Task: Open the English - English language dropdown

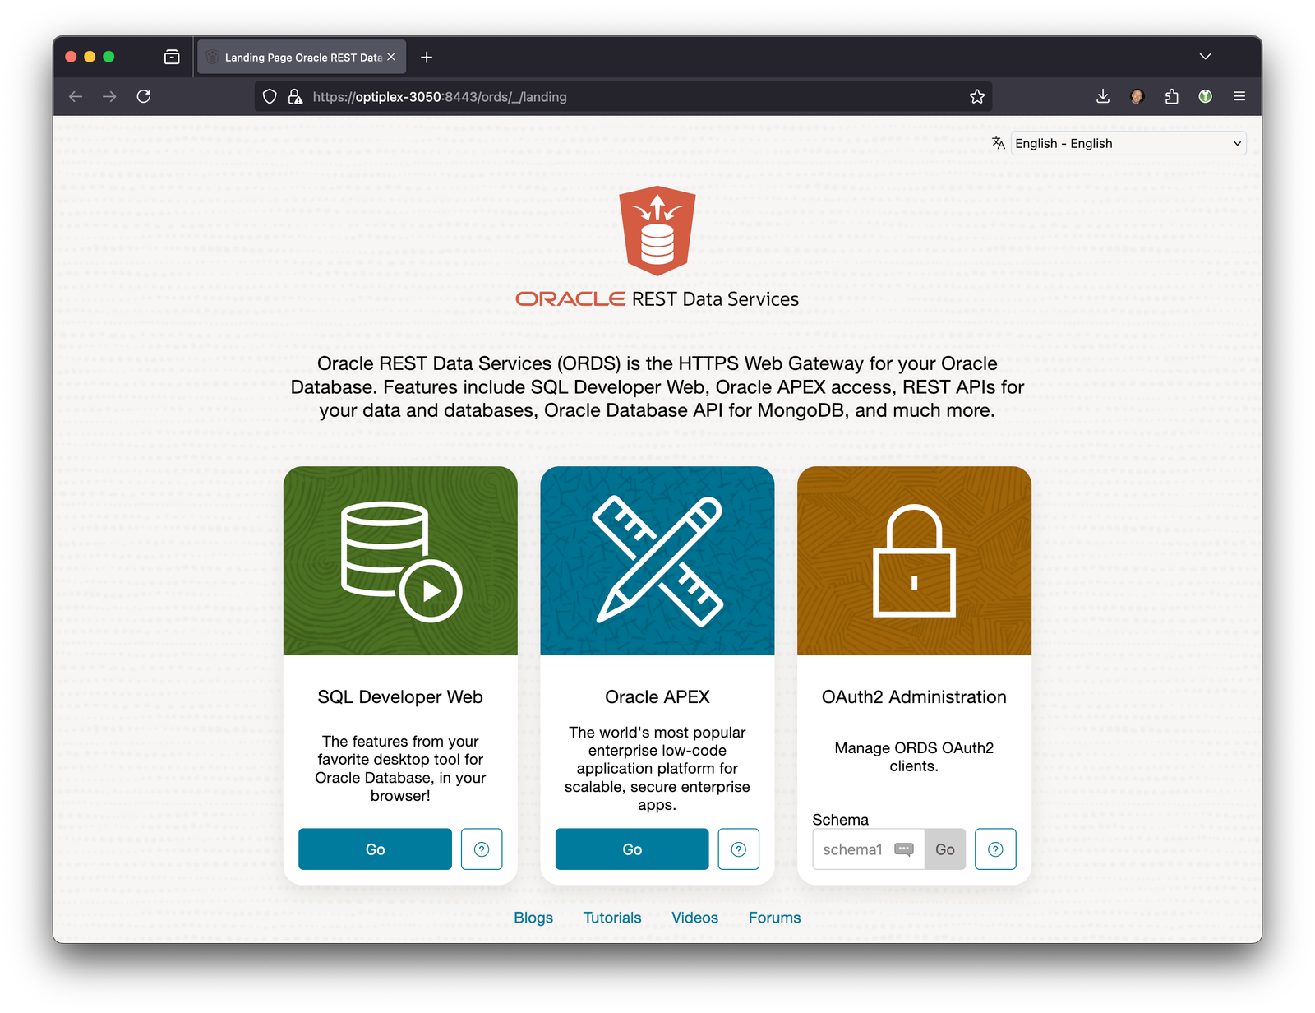Action: pyautogui.click(x=1128, y=143)
